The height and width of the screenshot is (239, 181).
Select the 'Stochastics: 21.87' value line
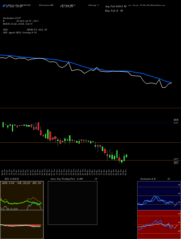[x=12, y=18]
